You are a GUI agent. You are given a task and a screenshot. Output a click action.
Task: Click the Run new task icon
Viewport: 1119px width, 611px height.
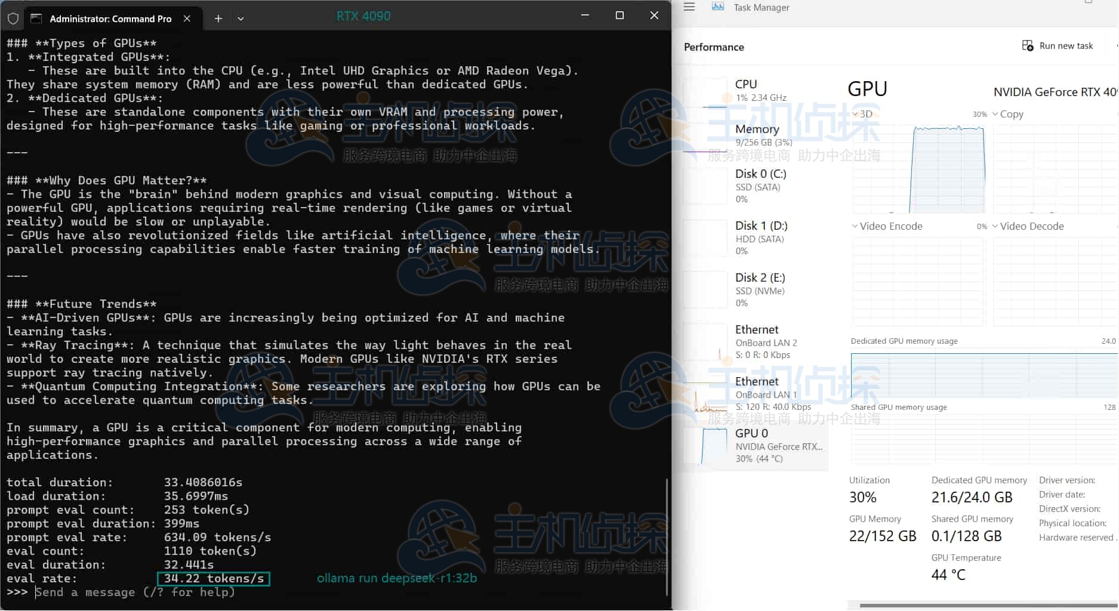1027,46
